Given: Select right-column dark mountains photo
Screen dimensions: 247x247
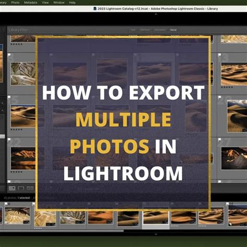Looking at the screenshot, I should tap(234, 158).
